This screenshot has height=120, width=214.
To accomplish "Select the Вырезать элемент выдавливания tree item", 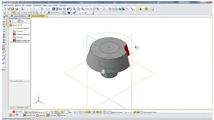I will click(21, 40).
